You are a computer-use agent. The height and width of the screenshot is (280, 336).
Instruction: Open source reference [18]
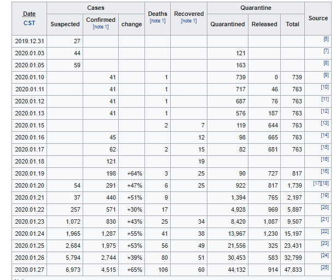click(x=325, y=183)
